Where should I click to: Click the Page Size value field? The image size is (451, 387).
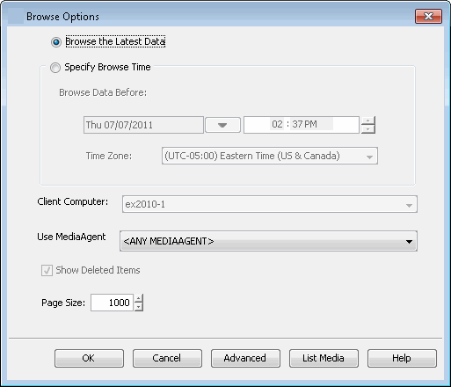click(x=112, y=303)
